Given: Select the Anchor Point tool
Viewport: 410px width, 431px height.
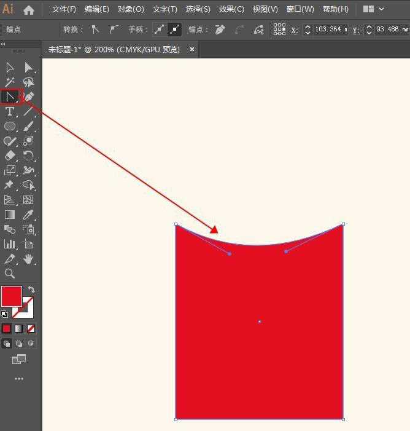Looking at the screenshot, I should [x=10, y=97].
